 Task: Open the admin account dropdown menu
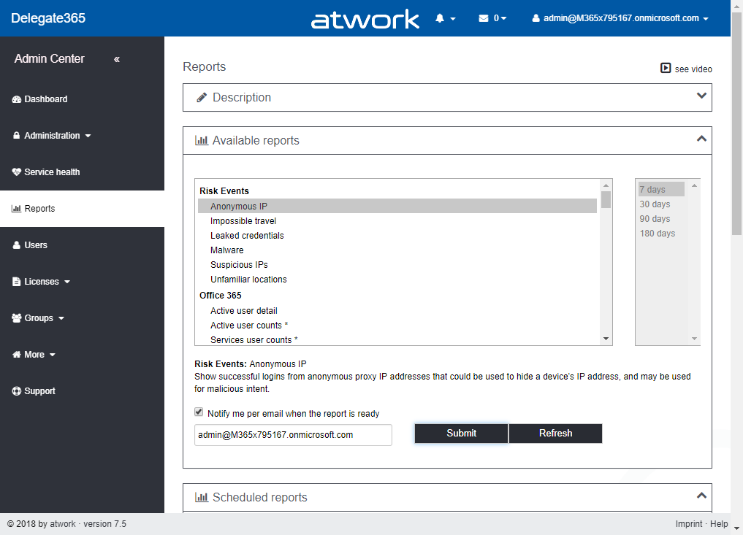620,18
